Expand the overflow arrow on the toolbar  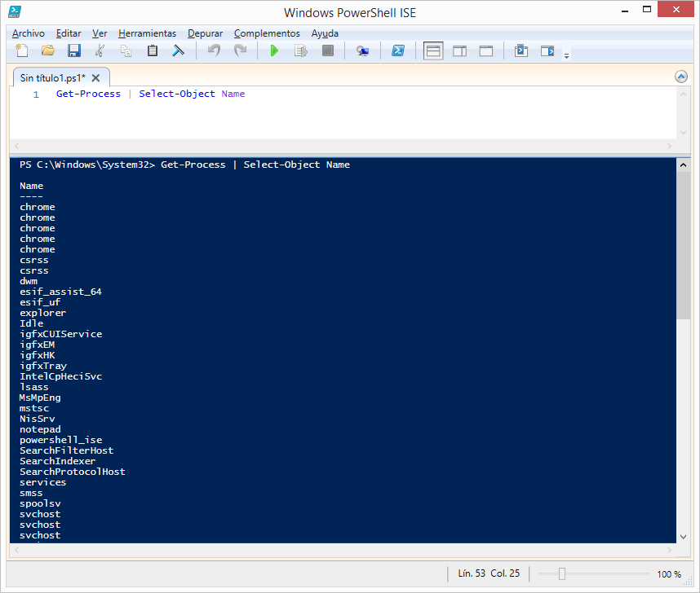tap(566, 55)
